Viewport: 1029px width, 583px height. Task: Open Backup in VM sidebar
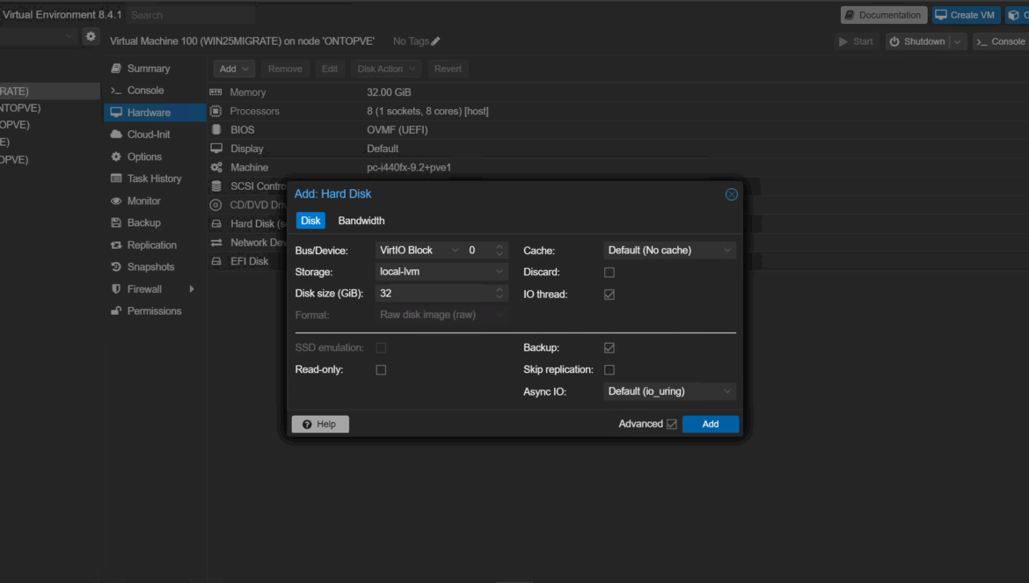tap(143, 223)
